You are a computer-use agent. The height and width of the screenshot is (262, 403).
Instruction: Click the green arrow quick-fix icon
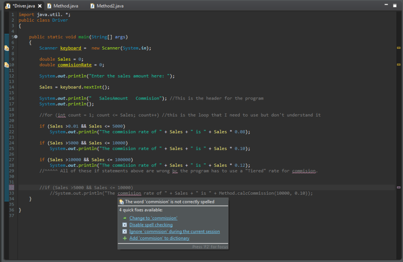point(125,218)
